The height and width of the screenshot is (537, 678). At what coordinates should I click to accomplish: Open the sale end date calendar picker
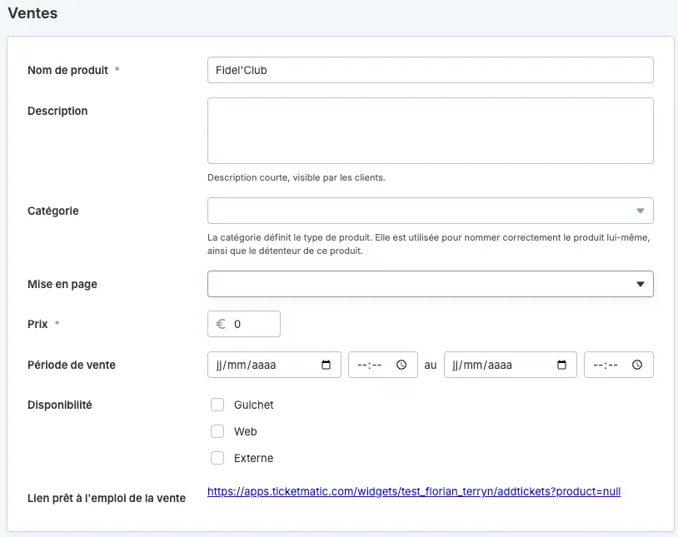tap(561, 365)
